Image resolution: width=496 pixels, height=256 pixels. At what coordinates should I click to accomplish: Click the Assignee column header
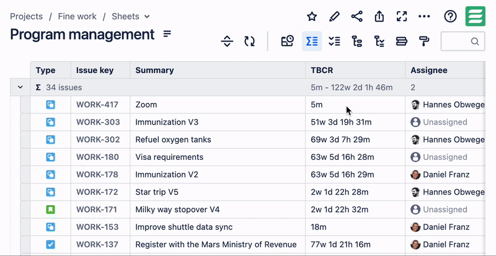[445, 70]
